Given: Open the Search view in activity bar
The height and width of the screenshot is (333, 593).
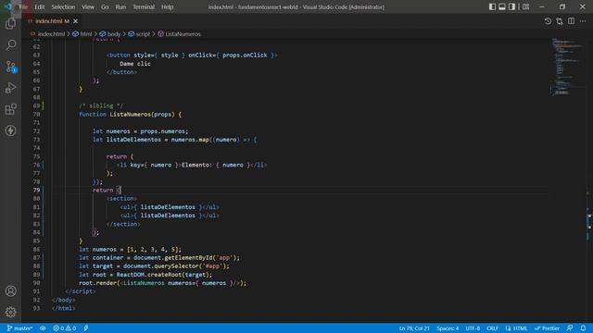Looking at the screenshot, I should coord(10,45).
